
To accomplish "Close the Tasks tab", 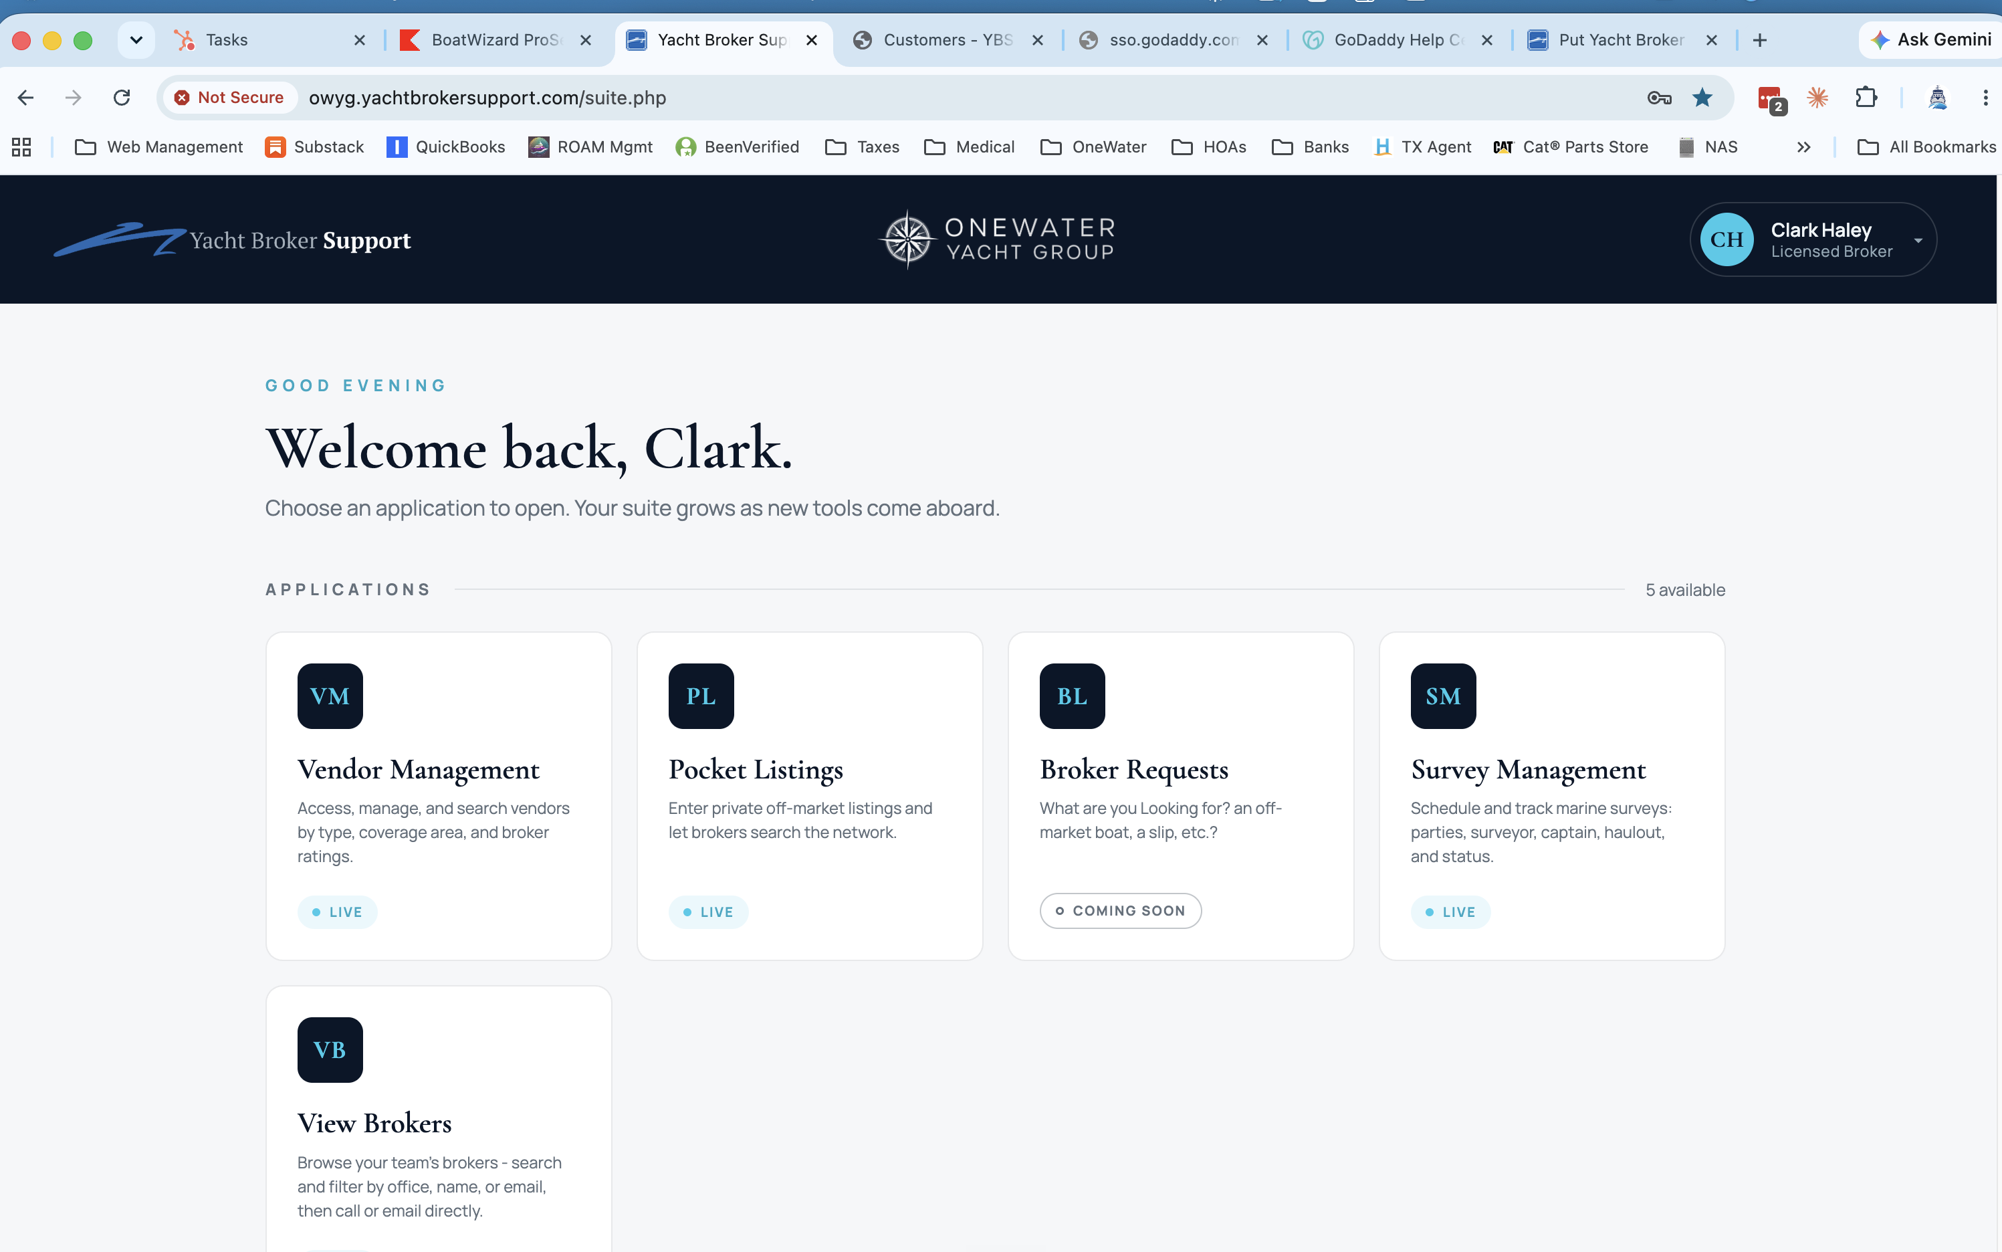I will [359, 39].
